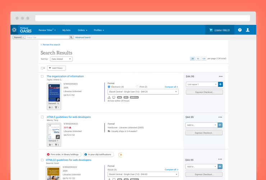Open the 2 items cart total link
Screen dimensions: 266x180
point(222,30)
